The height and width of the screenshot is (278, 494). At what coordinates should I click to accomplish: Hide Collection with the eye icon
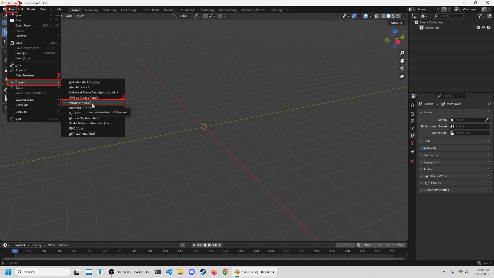(483, 27)
